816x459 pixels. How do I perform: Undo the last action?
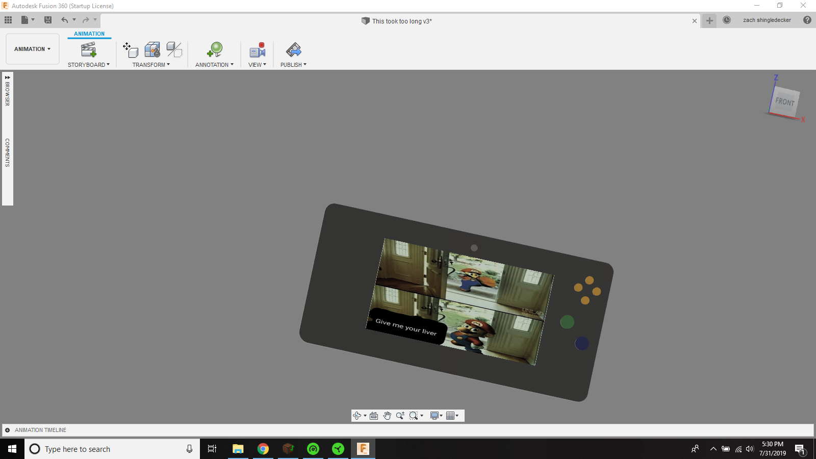[x=65, y=20]
